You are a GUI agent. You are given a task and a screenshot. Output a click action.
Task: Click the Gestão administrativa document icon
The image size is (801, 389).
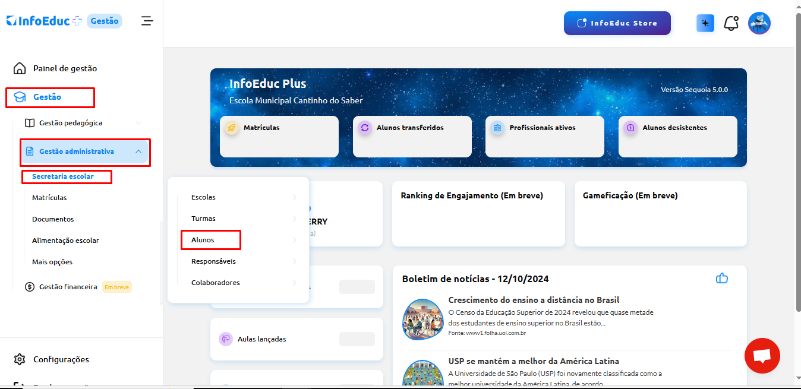click(30, 151)
